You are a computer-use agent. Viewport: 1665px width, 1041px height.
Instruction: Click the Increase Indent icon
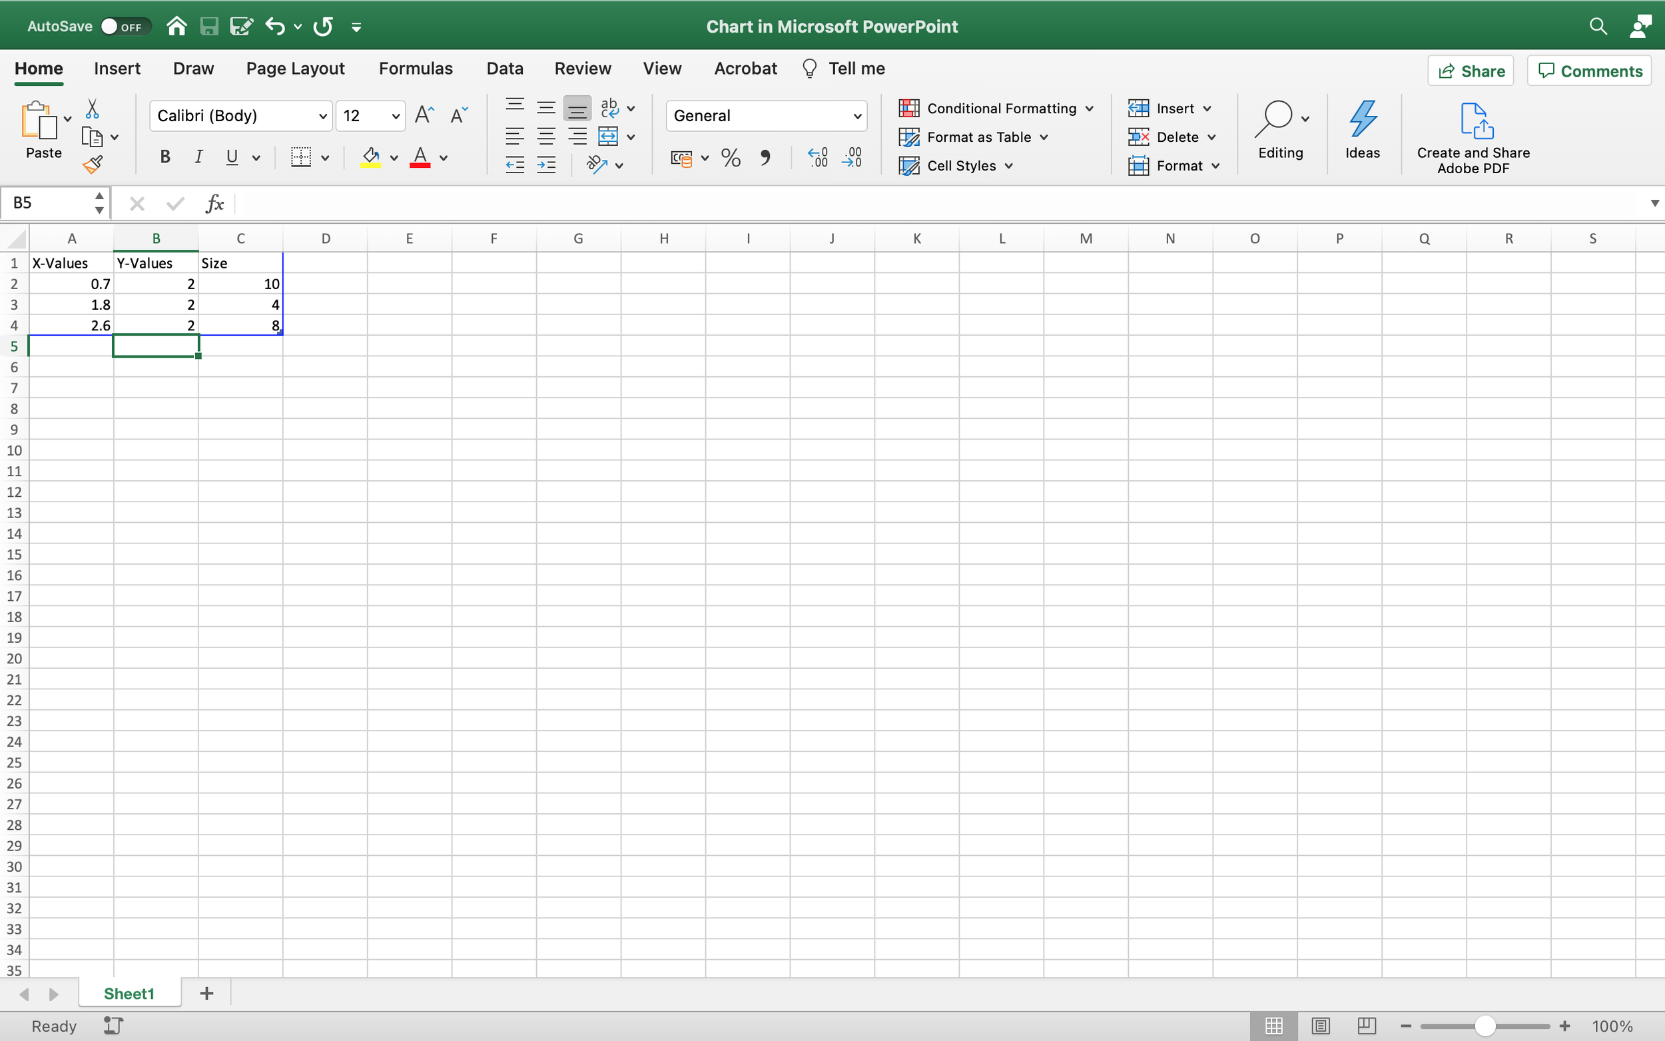point(546,165)
